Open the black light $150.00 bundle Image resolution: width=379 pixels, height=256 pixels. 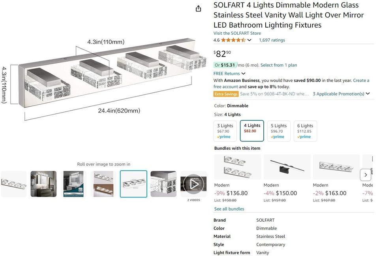[x=287, y=167]
